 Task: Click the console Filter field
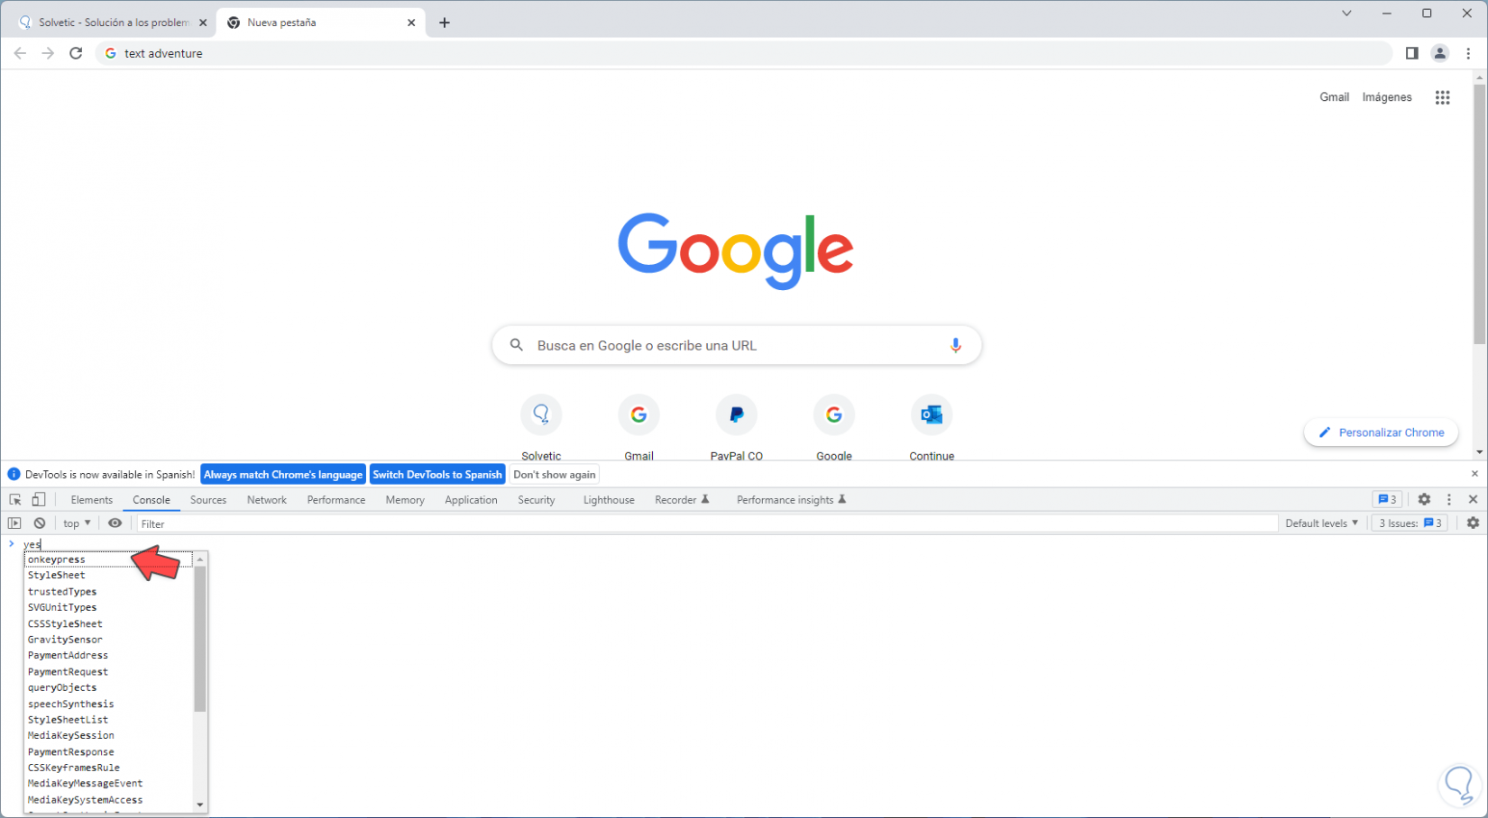pyautogui.click(x=707, y=523)
